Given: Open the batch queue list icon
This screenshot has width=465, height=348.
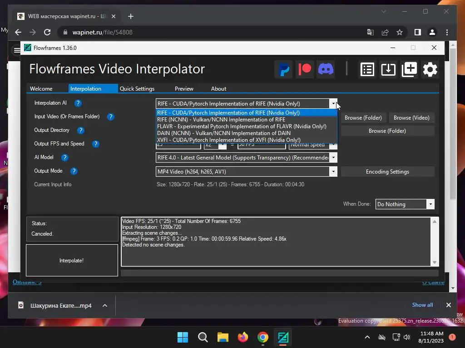Looking at the screenshot, I should tap(367, 69).
